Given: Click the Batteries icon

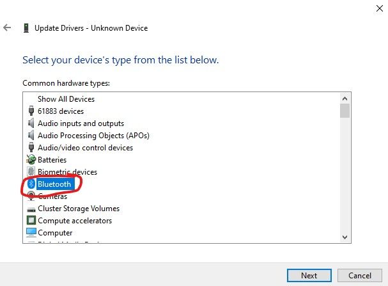Looking at the screenshot, I should click(x=31, y=159).
